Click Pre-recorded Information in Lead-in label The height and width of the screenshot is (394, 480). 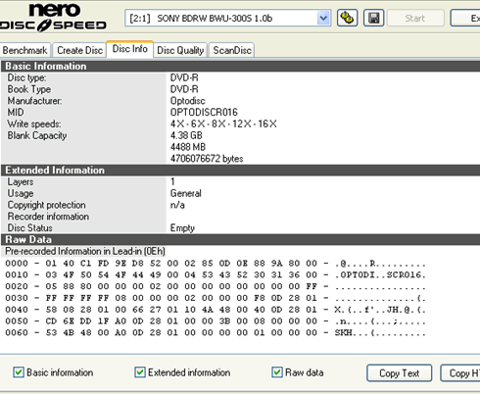85,251
